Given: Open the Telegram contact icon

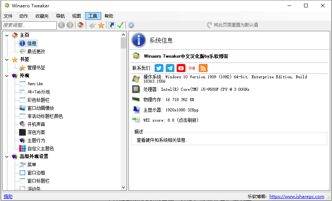Looking at the screenshot, I should 170,68.
